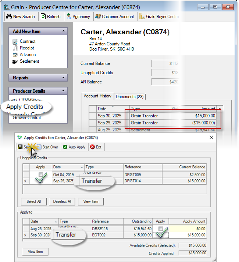This screenshot has height=262, width=239.
Task: Toggle Apply checkbox for EGT002 row
Action: [x=161, y=235]
